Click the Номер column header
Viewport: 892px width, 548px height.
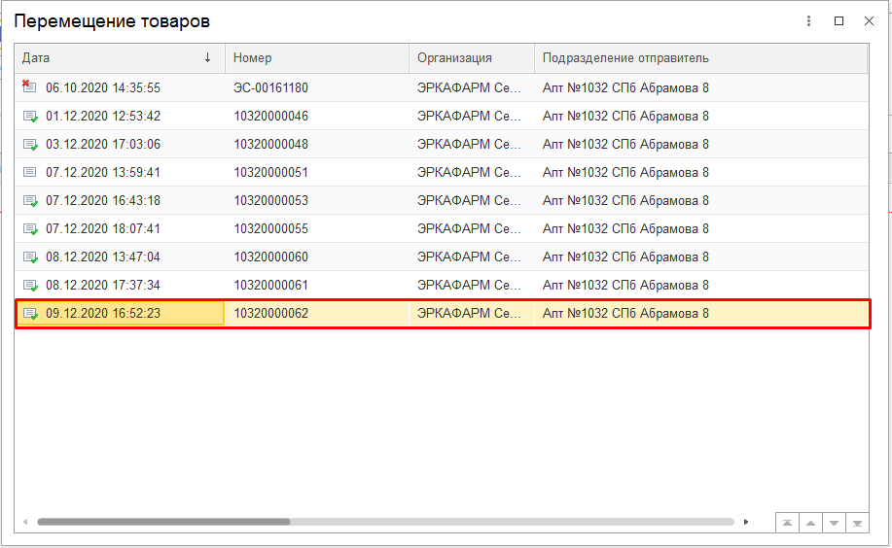click(316, 58)
